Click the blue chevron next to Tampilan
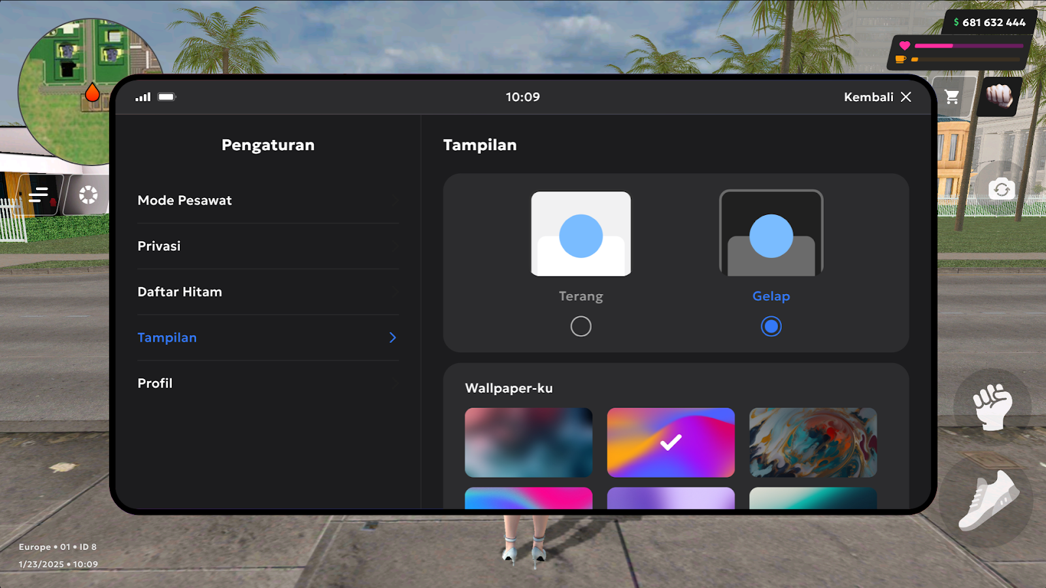Image resolution: width=1046 pixels, height=588 pixels. pyautogui.click(x=393, y=338)
